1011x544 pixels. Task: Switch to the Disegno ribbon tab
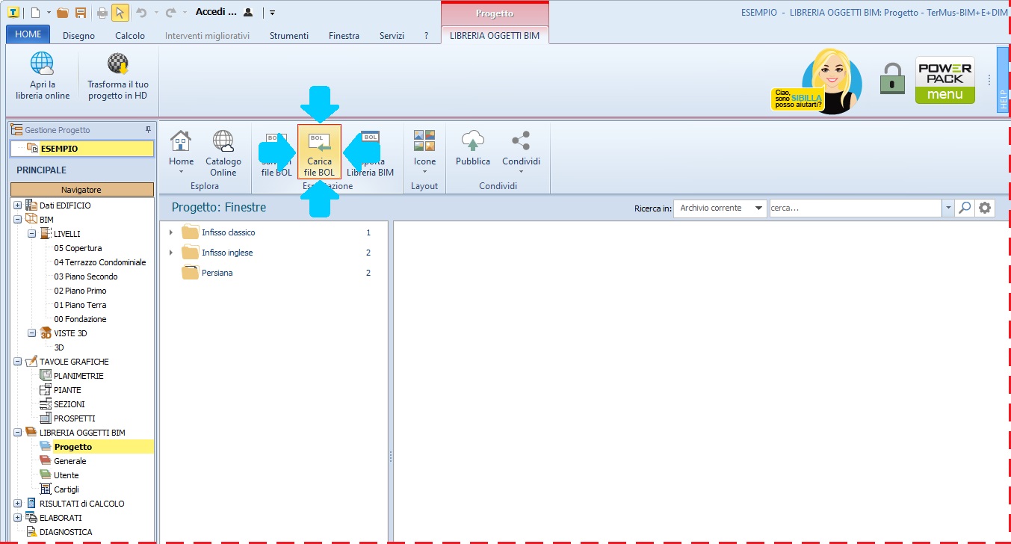pos(78,35)
